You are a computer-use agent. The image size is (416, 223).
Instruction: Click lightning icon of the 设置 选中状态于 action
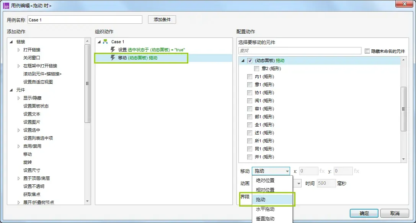[x=113, y=50]
